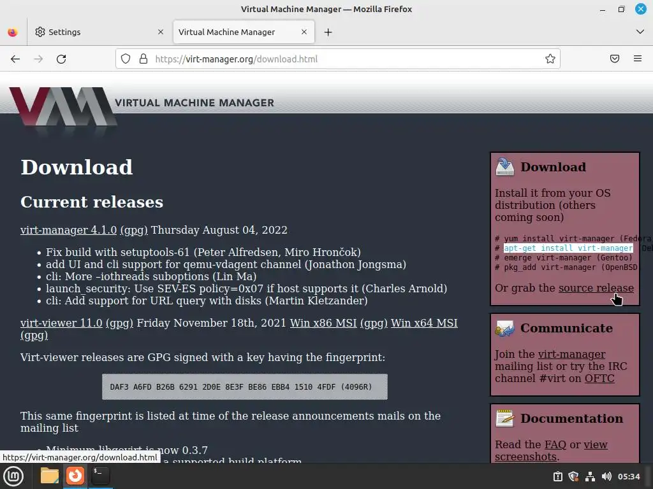This screenshot has width=653, height=489.
Task: Click the emerge virt-manager line
Action: (x=564, y=258)
